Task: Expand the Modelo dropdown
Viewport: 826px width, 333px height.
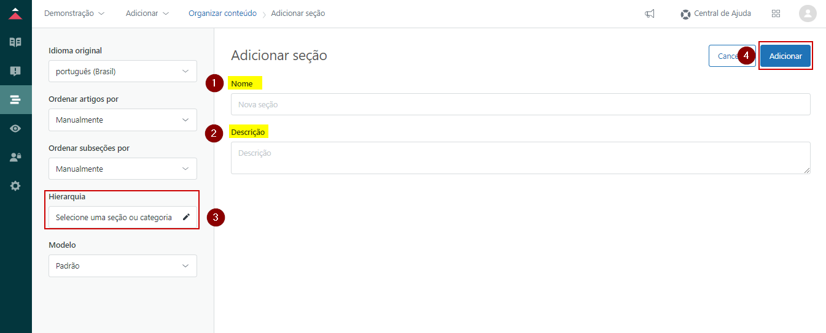Action: pos(123,266)
